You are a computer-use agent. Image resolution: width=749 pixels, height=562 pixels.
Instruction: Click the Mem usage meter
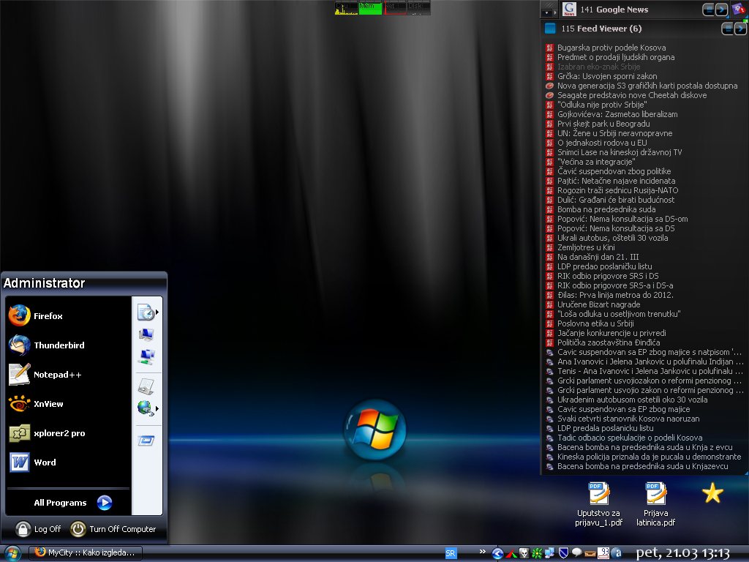pos(370,8)
